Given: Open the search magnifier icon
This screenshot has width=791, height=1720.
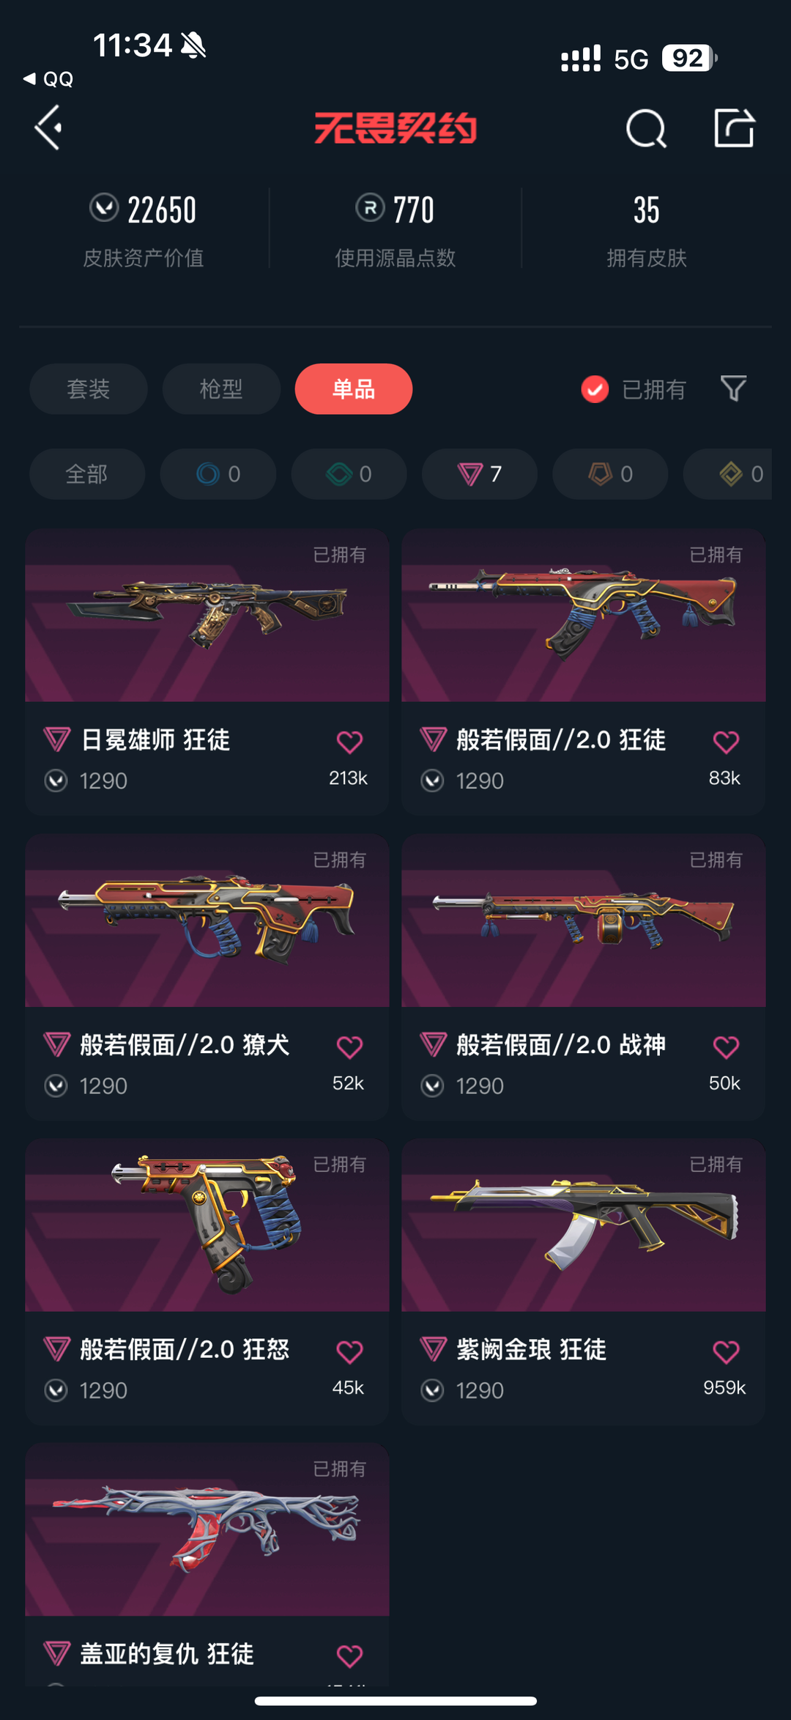Looking at the screenshot, I should (x=646, y=129).
